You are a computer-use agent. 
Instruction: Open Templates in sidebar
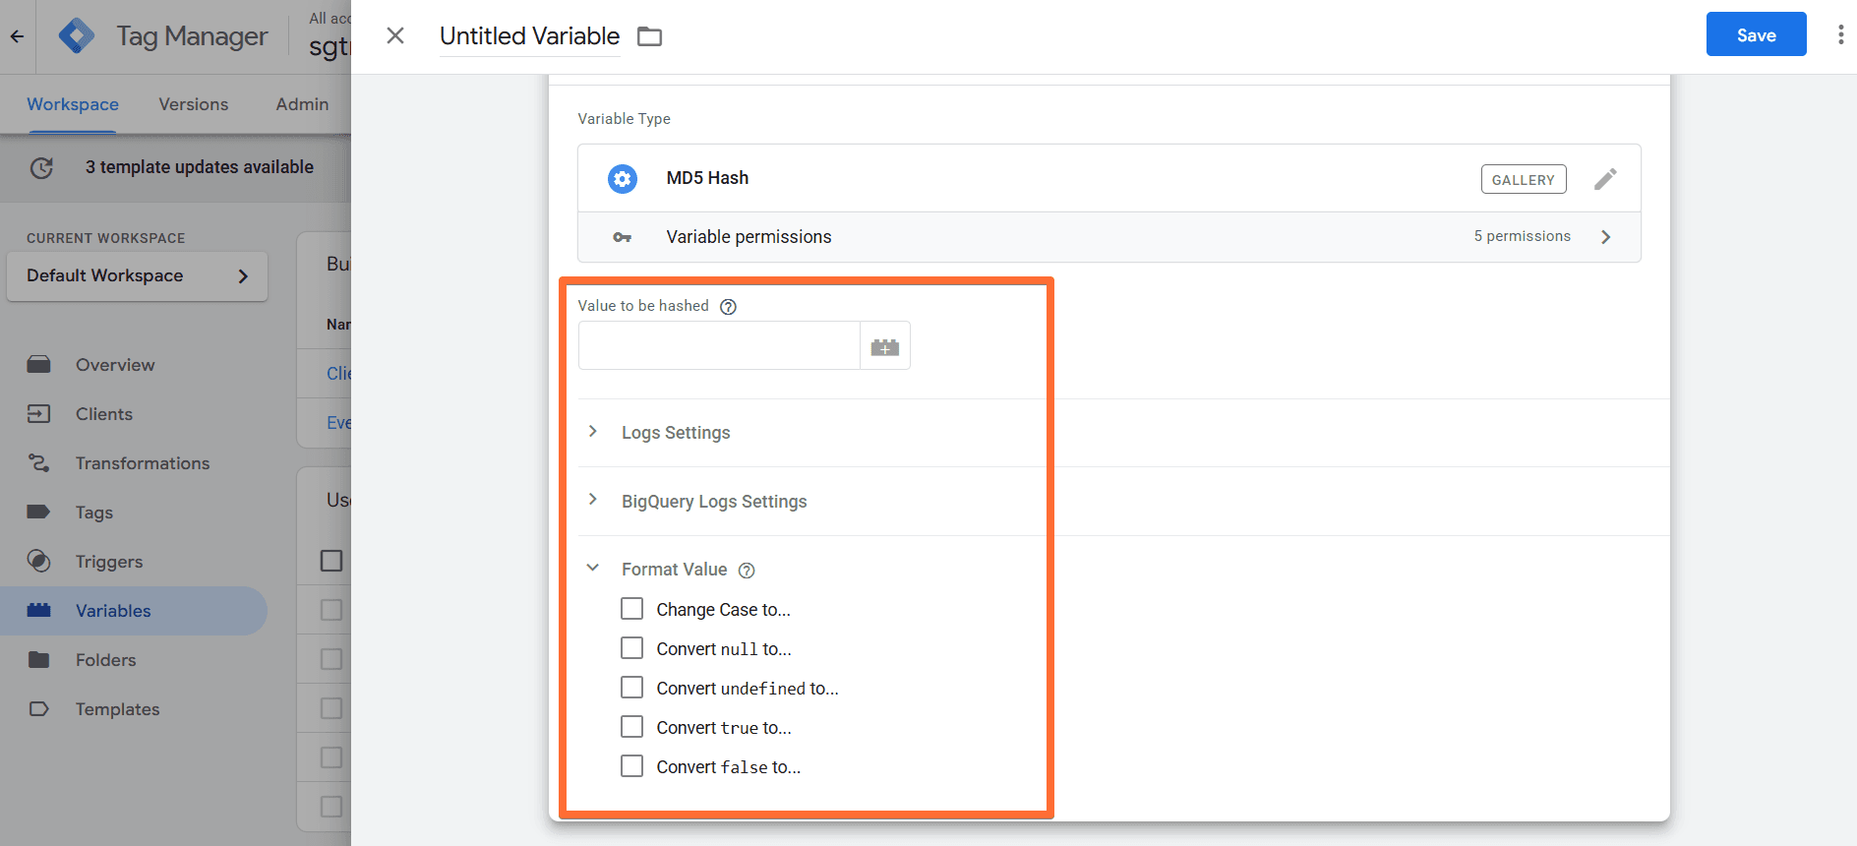117,709
